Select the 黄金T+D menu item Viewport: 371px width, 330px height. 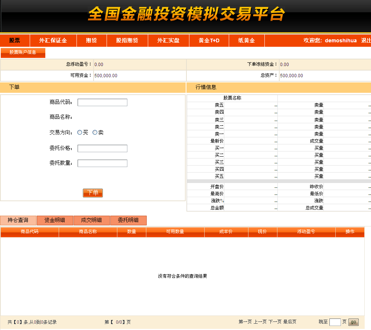pos(209,40)
